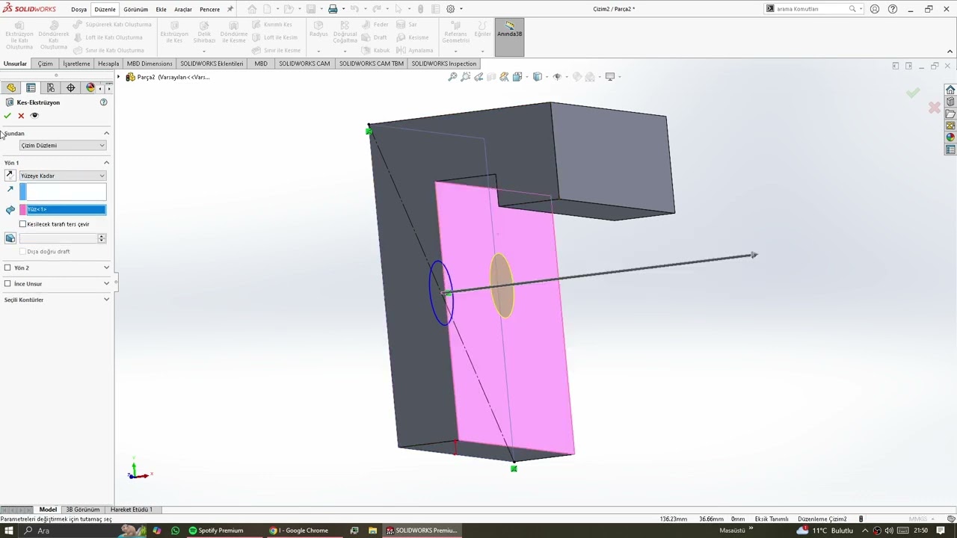Click Zoom to Fit icon
The image size is (957, 538).
tap(452, 76)
